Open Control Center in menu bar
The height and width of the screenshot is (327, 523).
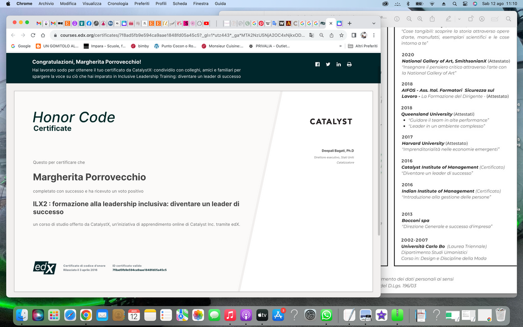point(465,4)
